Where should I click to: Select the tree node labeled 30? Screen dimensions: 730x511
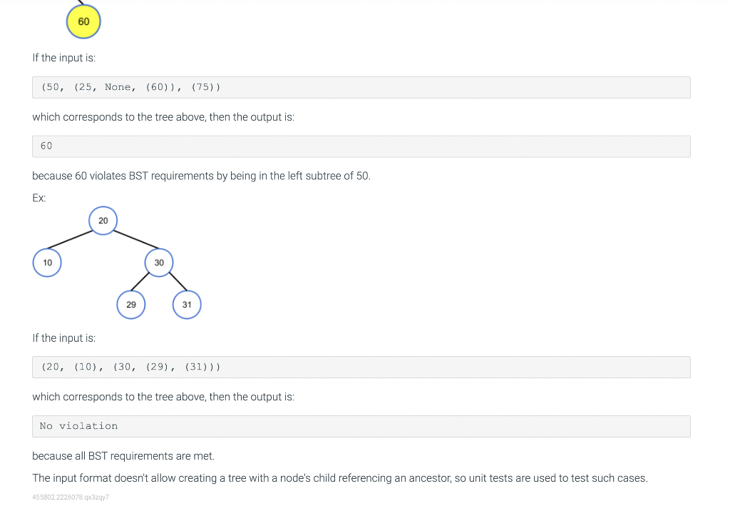pyautogui.click(x=159, y=263)
